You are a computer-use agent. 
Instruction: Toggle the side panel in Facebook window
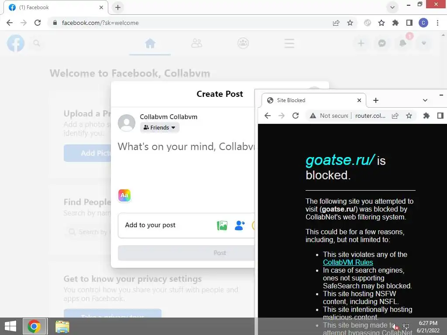click(409, 23)
